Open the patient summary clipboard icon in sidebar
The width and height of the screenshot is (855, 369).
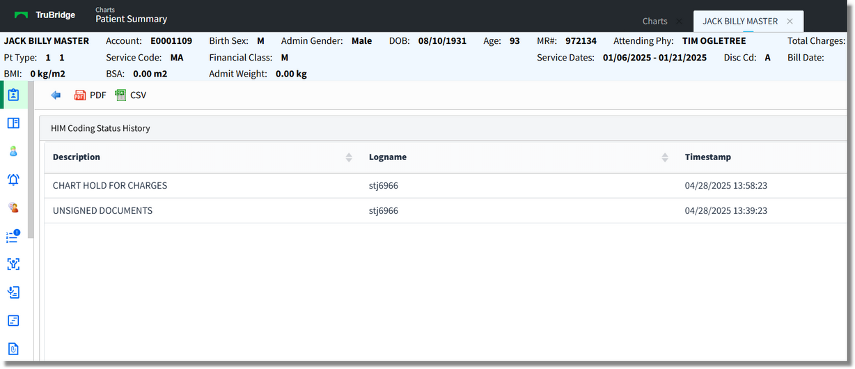13,95
